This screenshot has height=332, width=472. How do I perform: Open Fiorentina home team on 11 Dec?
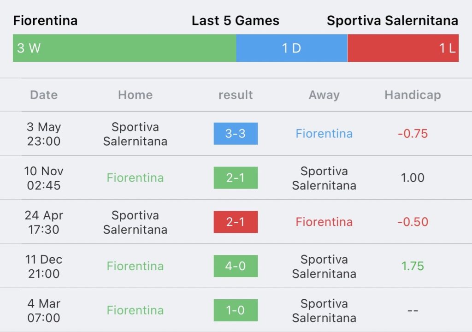[135, 266]
